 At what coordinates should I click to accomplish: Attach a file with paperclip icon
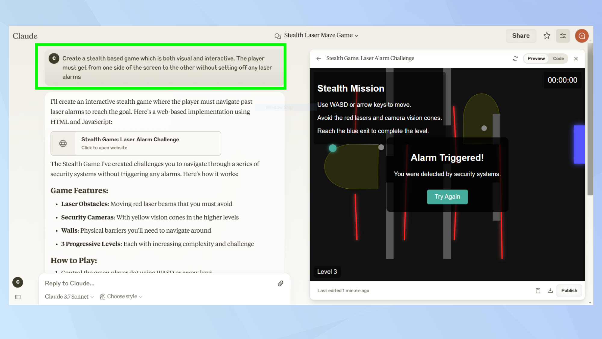[x=280, y=283]
